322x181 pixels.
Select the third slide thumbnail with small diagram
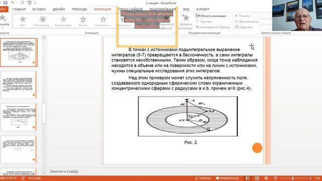pyautogui.click(x=19, y=117)
